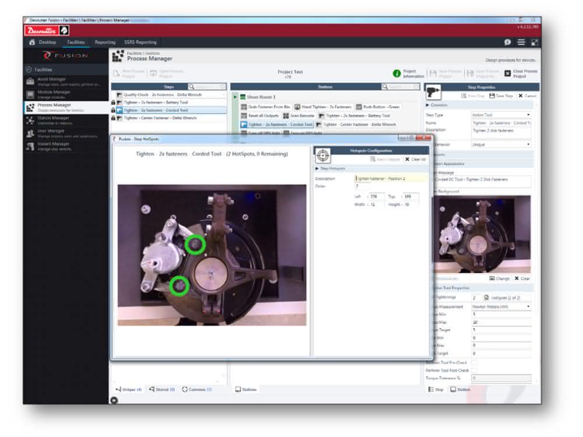Toggle Perform Tool Pre-Check checkbox
This screenshot has width=583, height=437.
coord(475,362)
